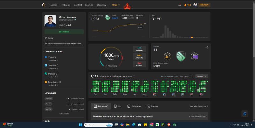Click the Knight level link
This screenshot has height=128, width=255.
click(x=115, y=18)
